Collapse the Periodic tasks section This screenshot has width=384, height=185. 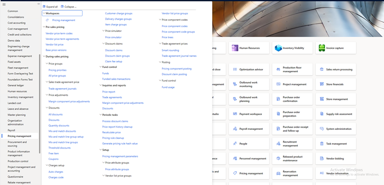[100, 115]
